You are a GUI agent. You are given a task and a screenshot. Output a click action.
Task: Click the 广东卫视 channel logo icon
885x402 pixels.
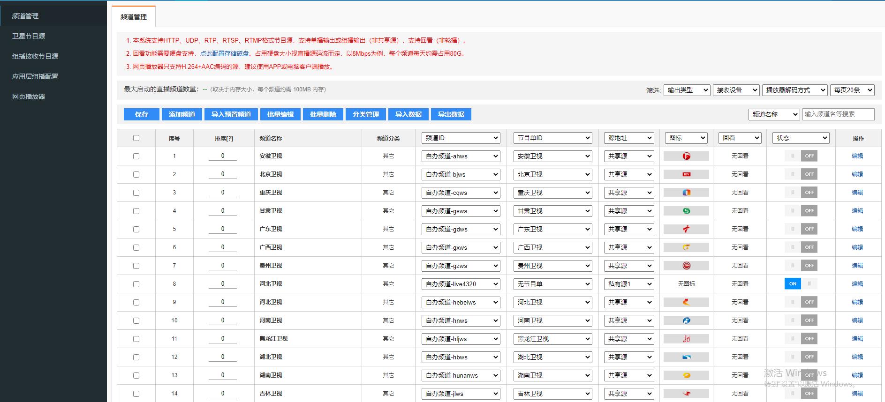pyautogui.click(x=686, y=229)
